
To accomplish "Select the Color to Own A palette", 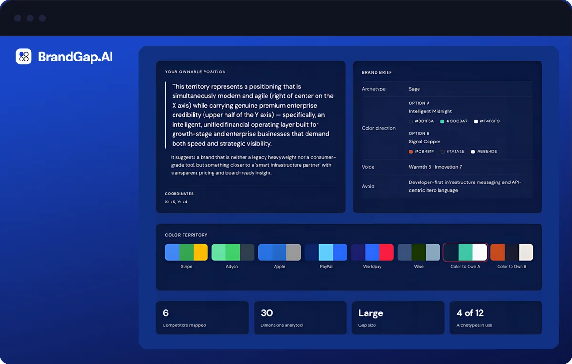I will (x=465, y=252).
